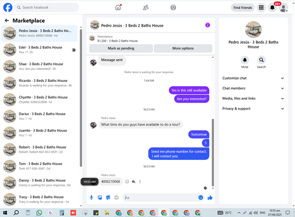Go to Home feed icon
This screenshot has width=295, height=217.
[x=118, y=8]
